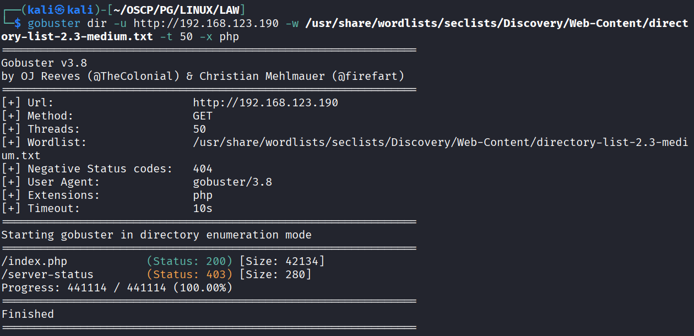Click the GET method value
694x336 pixels.
click(x=203, y=116)
